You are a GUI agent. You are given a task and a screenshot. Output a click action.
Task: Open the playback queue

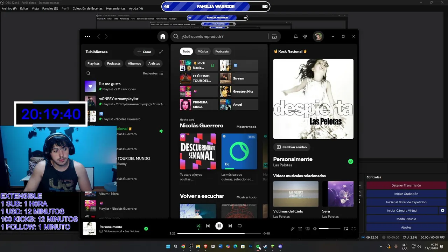pyautogui.click(x=300, y=229)
